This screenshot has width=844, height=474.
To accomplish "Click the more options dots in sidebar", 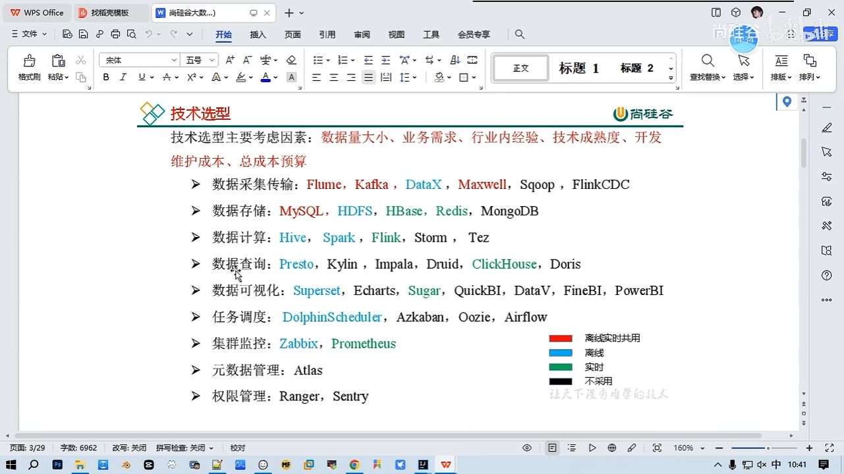I will click(x=827, y=300).
